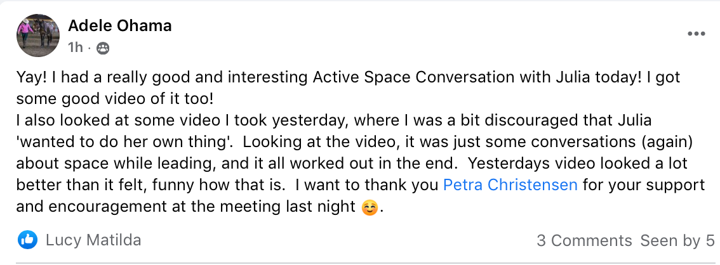Image resolution: width=720 pixels, height=265 pixels.
Task: Click the 1h post timestamp
Action: pyautogui.click(x=74, y=48)
